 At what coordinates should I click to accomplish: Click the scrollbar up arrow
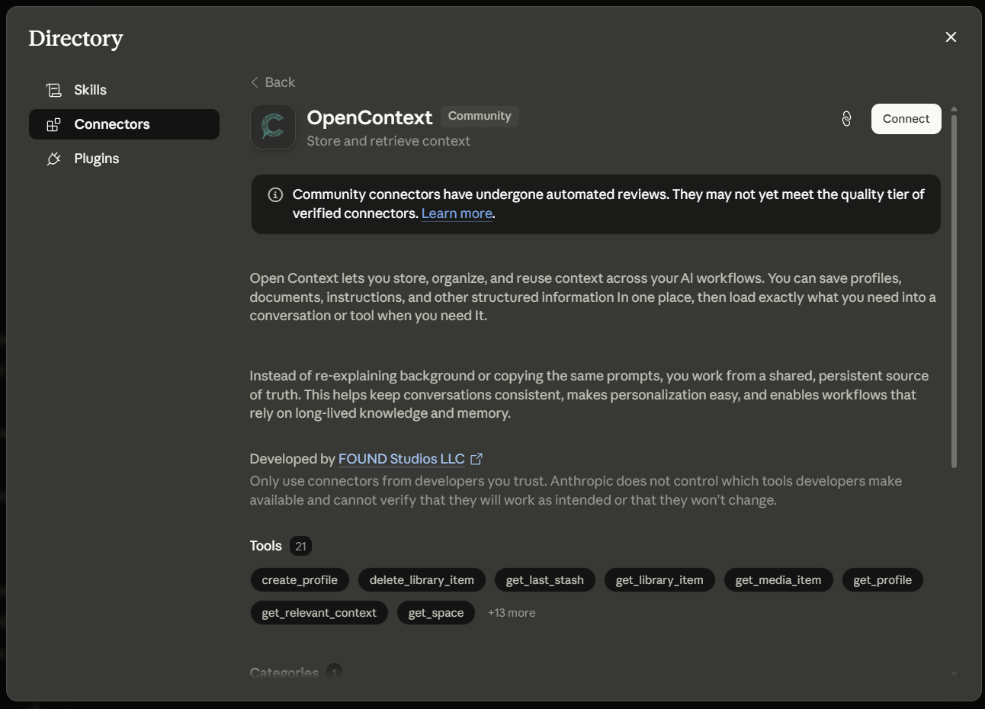pos(954,110)
